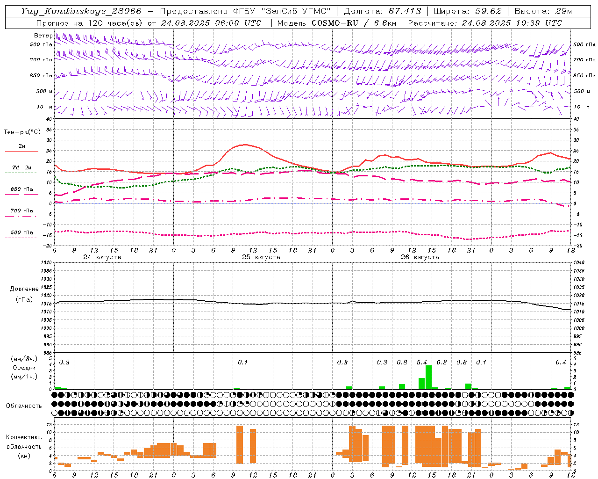
Task: Click the 26 августа date label
Action: tap(420, 257)
